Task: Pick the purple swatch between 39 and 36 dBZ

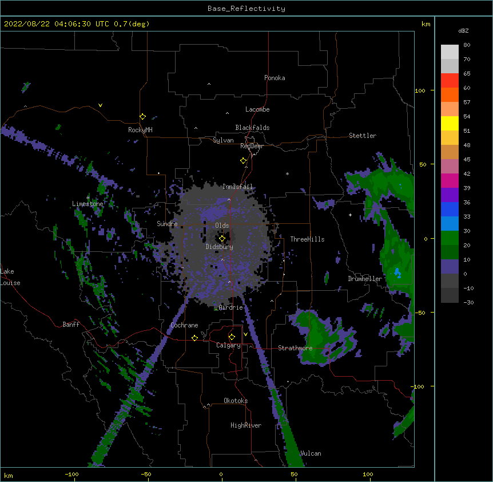Action: coord(450,195)
